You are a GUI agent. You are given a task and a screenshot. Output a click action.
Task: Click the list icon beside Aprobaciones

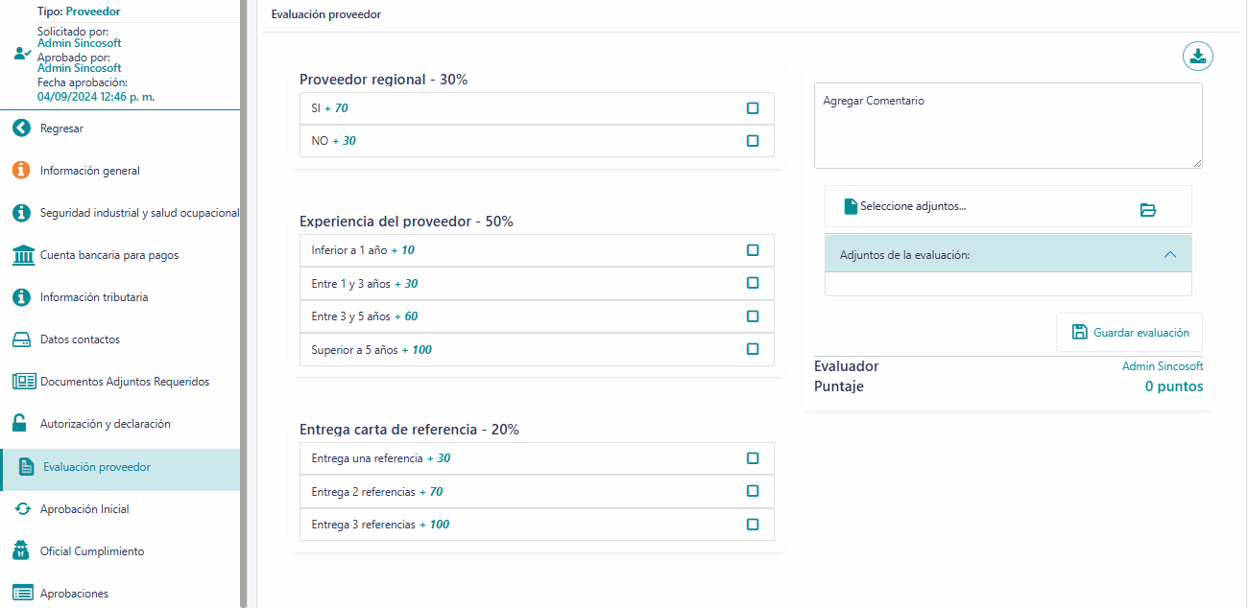(23, 594)
